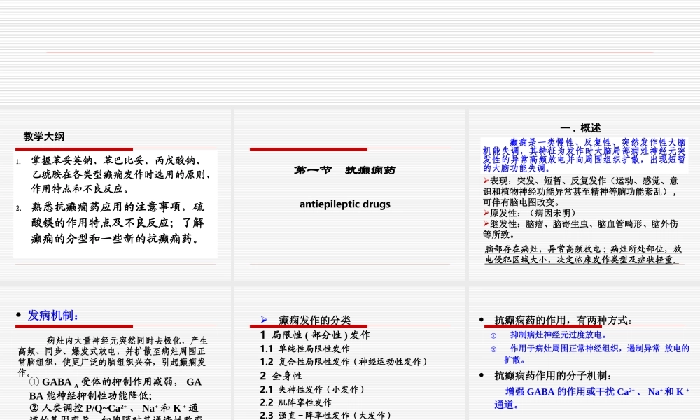The width and height of the screenshot is (700, 420).
Task: Select circled number ① before 抑制病灶神经元过度放电
Action: coord(492,334)
